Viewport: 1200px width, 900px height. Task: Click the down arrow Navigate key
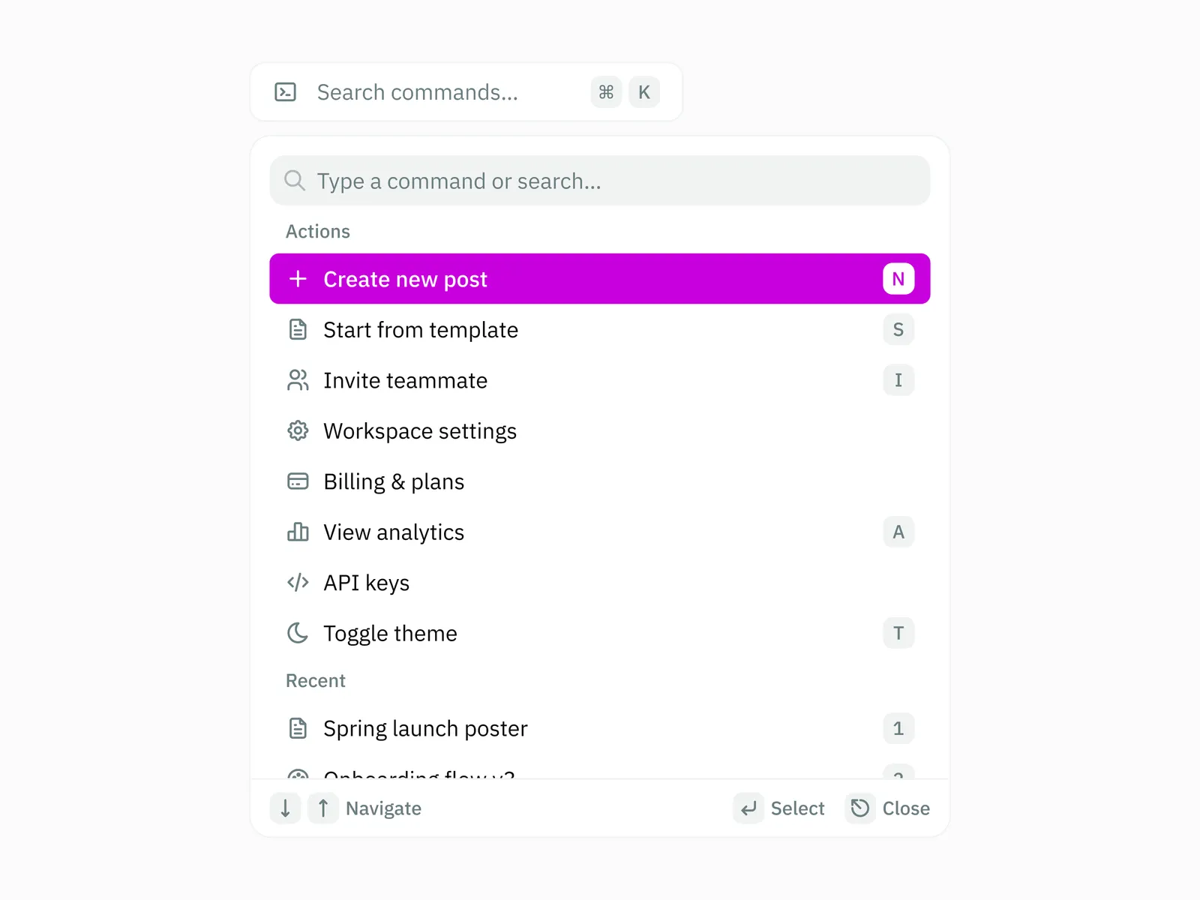tap(286, 808)
